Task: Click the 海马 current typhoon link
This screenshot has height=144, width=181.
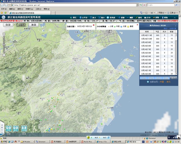Action: click(168, 82)
